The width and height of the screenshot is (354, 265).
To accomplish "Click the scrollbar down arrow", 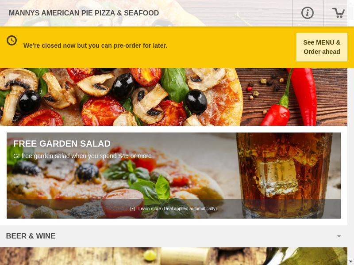I will (x=350, y=262).
